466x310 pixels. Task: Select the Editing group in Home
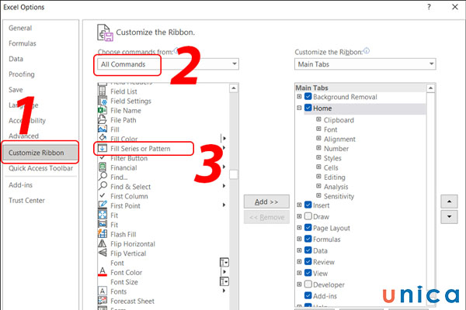point(335,177)
